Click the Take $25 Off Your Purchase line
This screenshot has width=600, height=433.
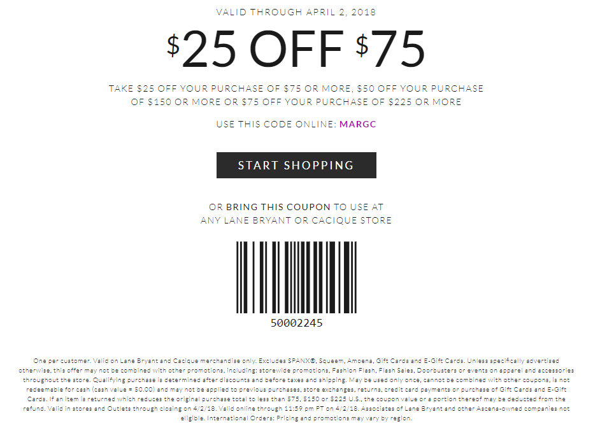(296, 89)
